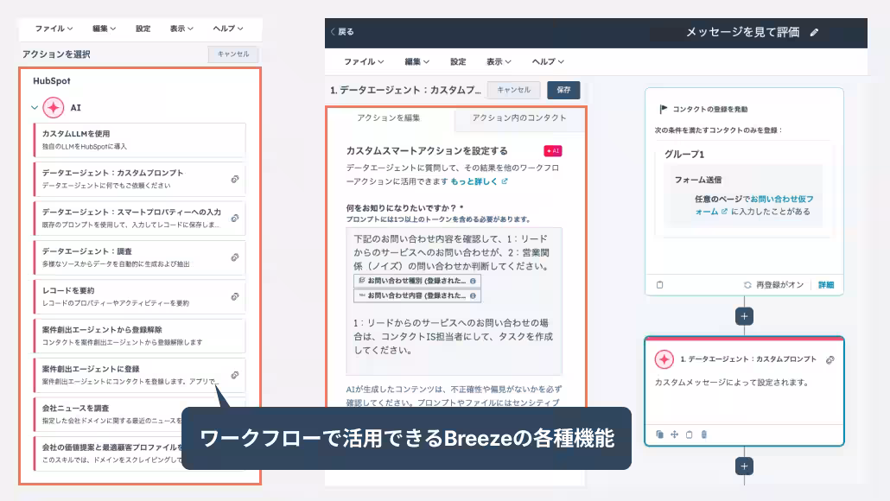The width and height of the screenshot is (890, 501).
Task: Click the link icon in the node header
Action: click(830, 358)
